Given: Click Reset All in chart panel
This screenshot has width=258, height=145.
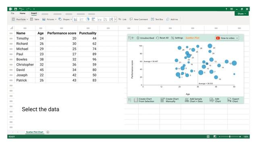Looking at the screenshot, I should coord(162,38).
